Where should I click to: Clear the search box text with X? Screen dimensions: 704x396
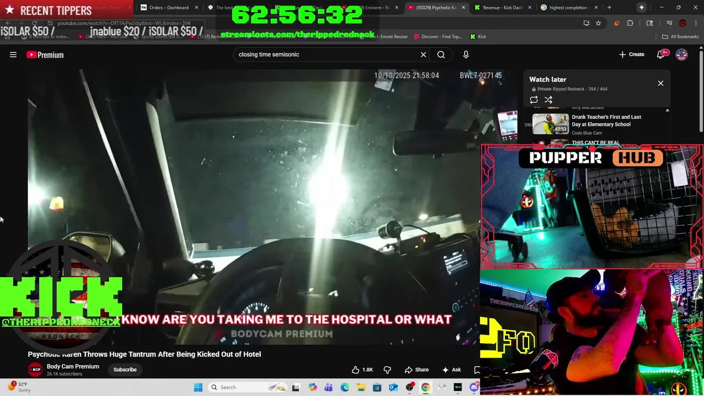click(424, 54)
